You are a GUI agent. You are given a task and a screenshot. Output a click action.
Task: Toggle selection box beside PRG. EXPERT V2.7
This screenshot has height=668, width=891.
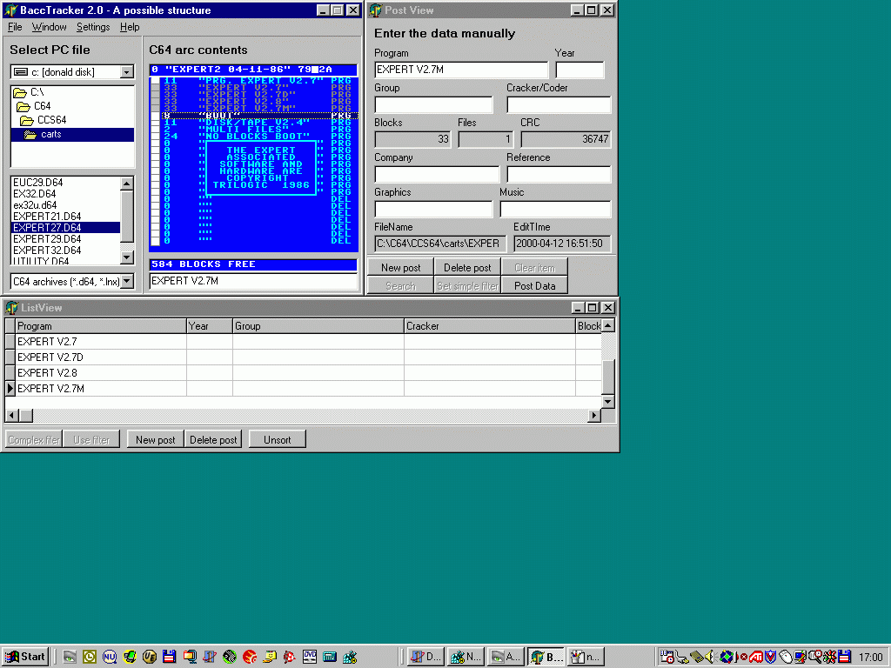(x=155, y=81)
